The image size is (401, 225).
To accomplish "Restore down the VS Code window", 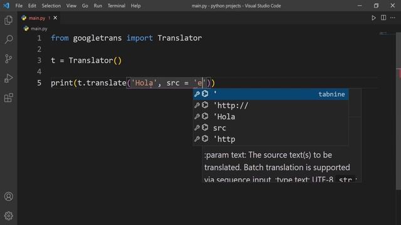I will tap(376, 6).
